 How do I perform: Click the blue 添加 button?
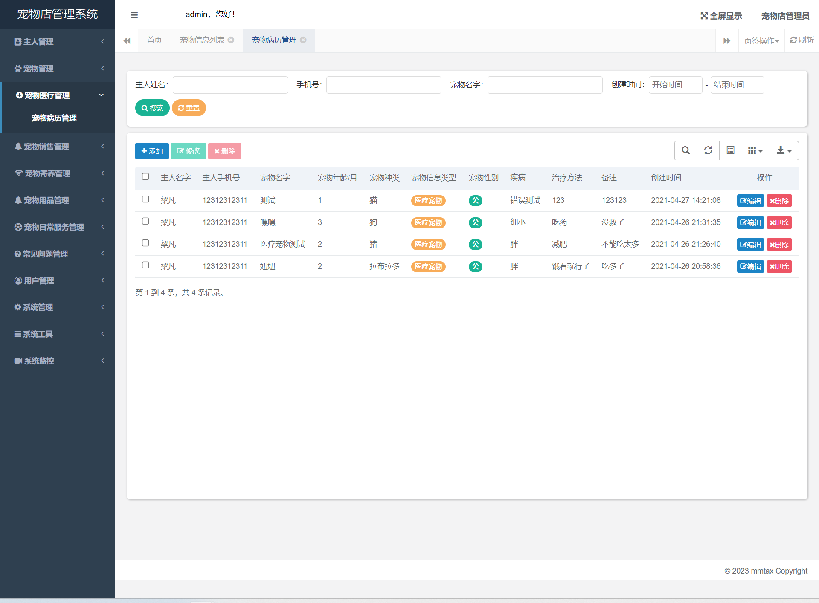tap(152, 151)
